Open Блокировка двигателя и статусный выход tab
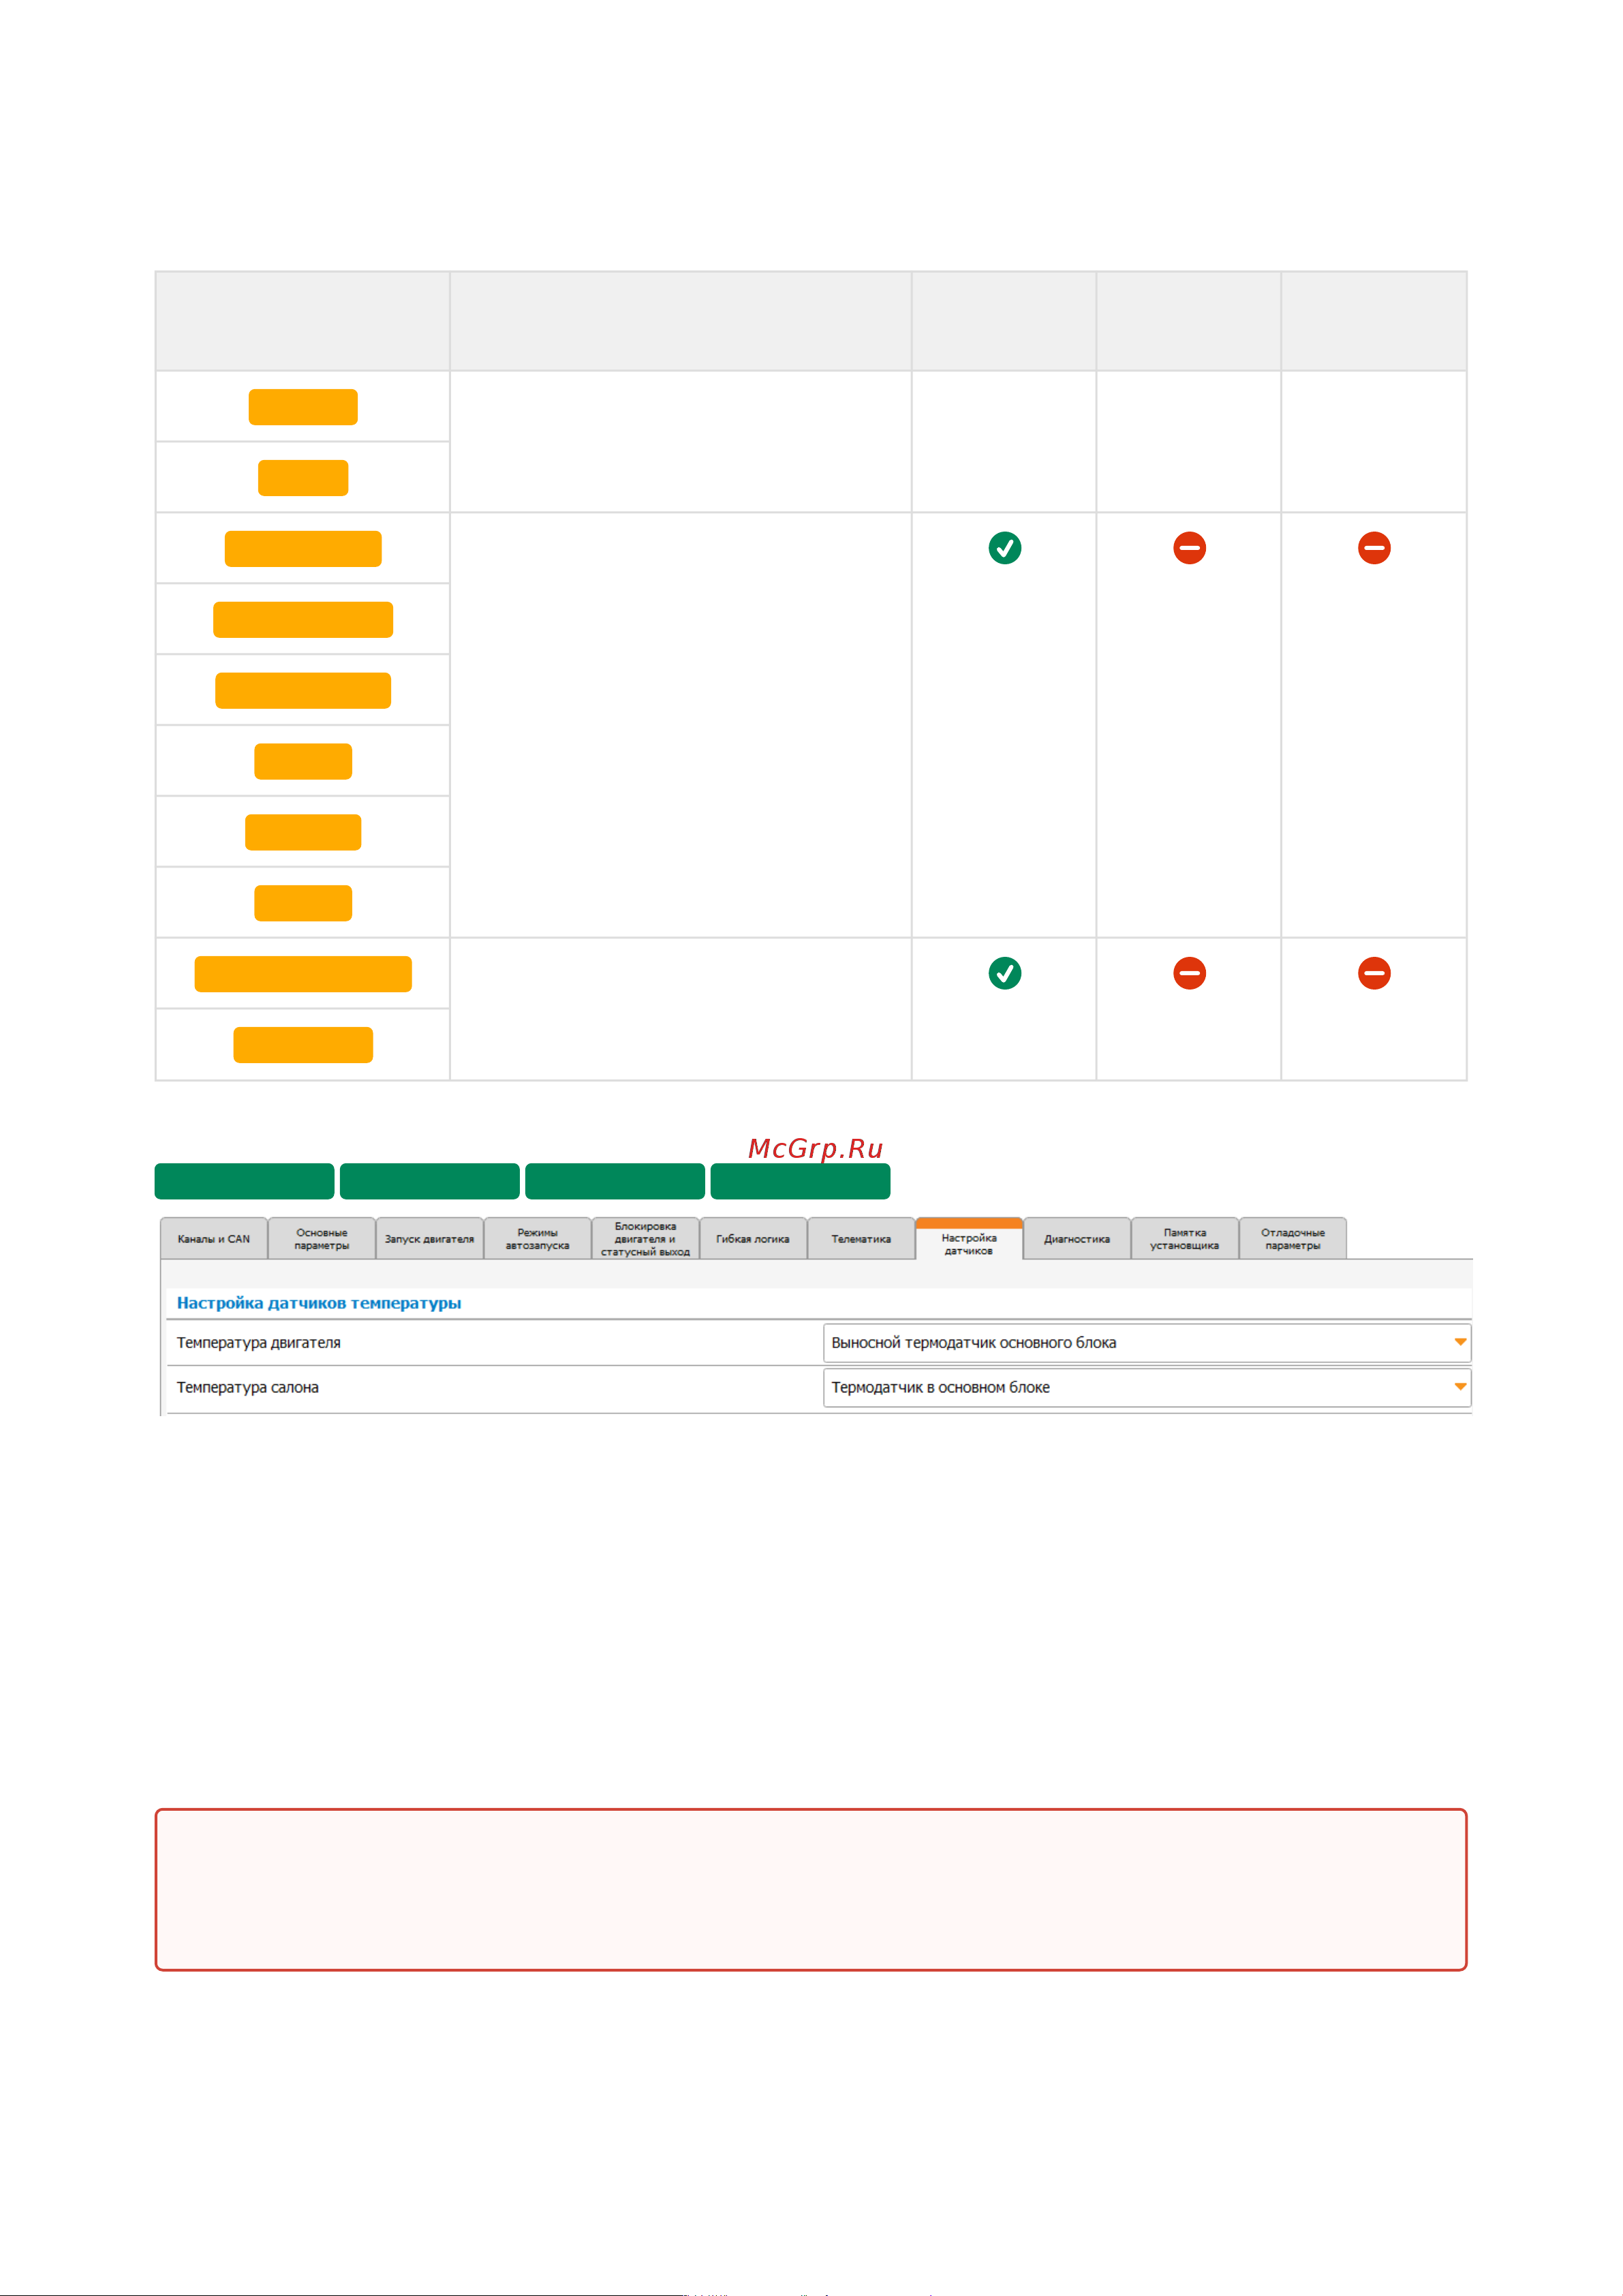This screenshot has width=1623, height=2296. tap(646, 1238)
